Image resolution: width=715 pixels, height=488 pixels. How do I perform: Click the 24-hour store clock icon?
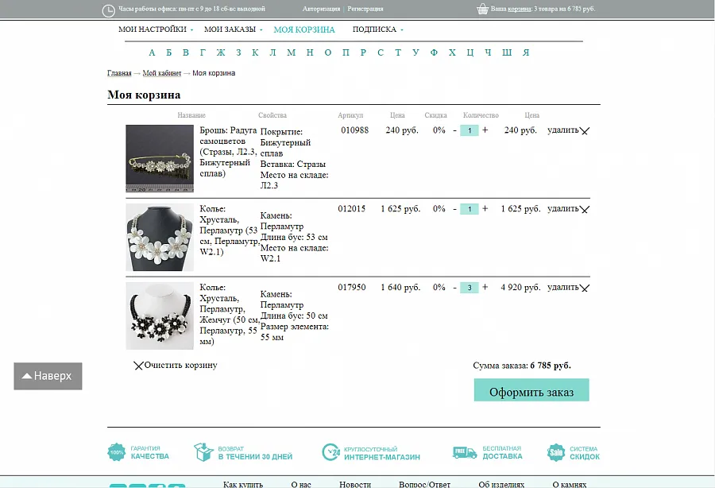coord(330,452)
